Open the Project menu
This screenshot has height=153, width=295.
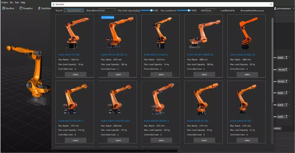pyautogui.click(x=5, y=3)
